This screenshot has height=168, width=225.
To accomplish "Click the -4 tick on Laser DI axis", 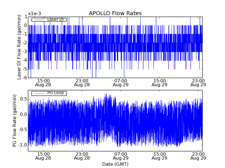I will pyautogui.click(x=25, y=60).
